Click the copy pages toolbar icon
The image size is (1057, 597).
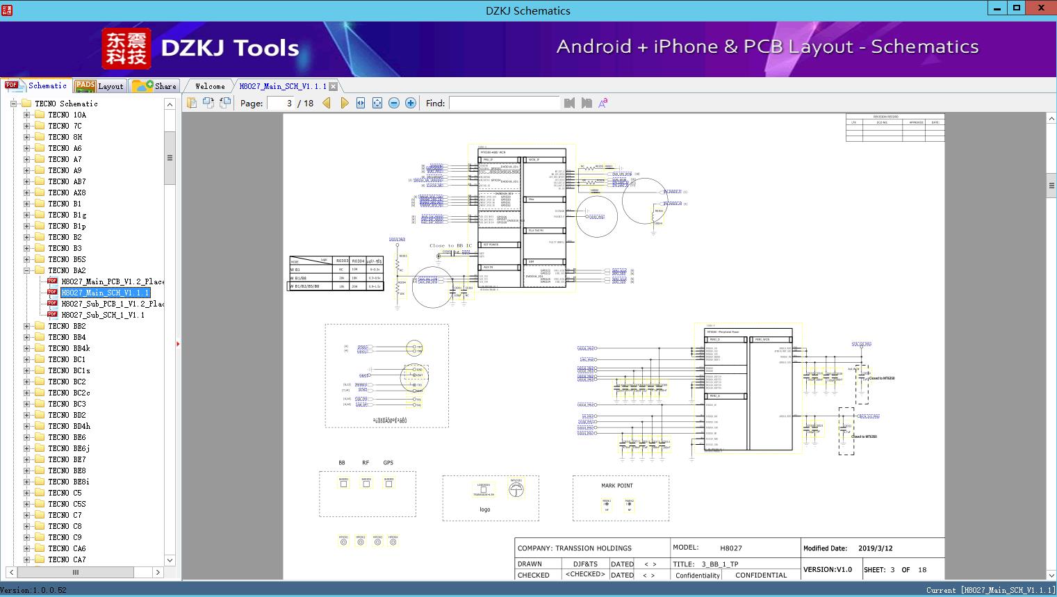point(191,103)
